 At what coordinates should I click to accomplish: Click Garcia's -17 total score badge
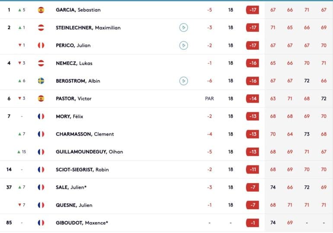pyautogui.click(x=253, y=10)
